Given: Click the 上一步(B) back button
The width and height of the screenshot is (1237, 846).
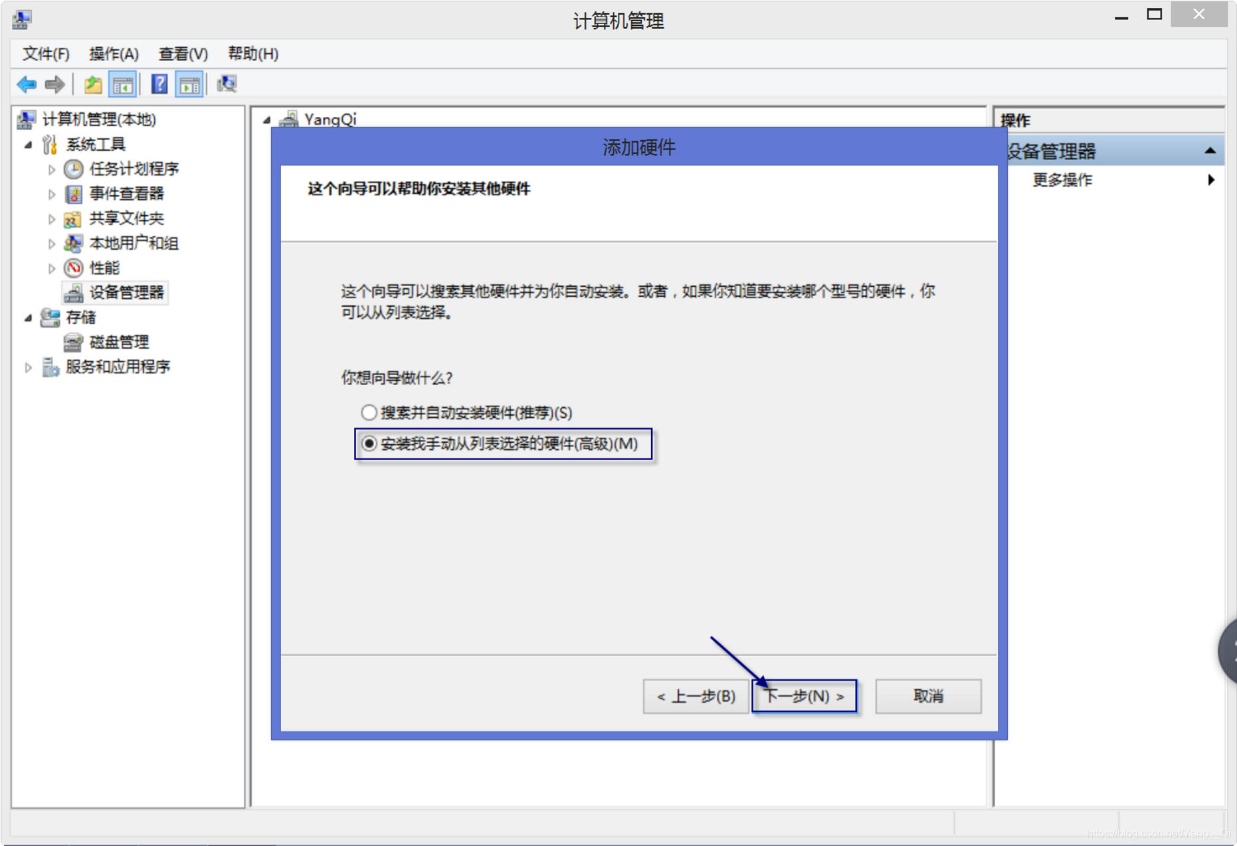Looking at the screenshot, I should click(x=696, y=696).
